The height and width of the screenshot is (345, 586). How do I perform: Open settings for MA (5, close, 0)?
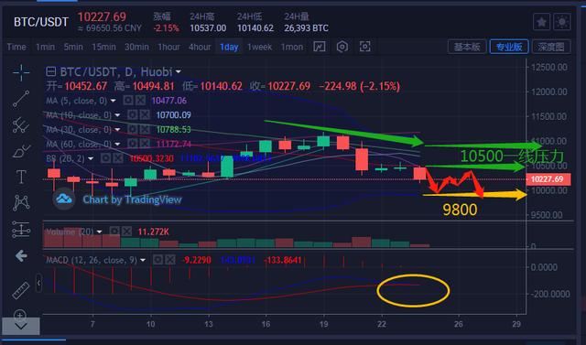click(128, 101)
